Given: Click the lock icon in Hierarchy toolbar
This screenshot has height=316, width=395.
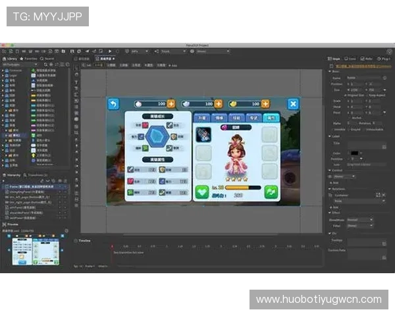Looking at the screenshot, I should (x=65, y=180).
